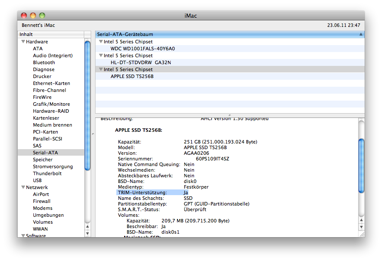382x261 pixels.
Task: Click the volume BSD-Name disk0s1
Action: click(170, 232)
